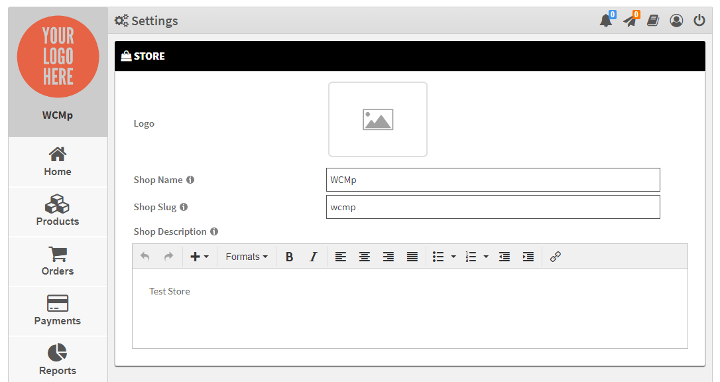Toggle center alignment in editor
This screenshot has height=382, width=720.
point(364,257)
